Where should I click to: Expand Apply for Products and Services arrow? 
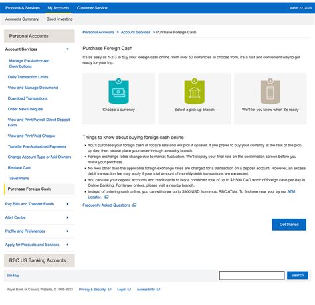click(x=68, y=245)
